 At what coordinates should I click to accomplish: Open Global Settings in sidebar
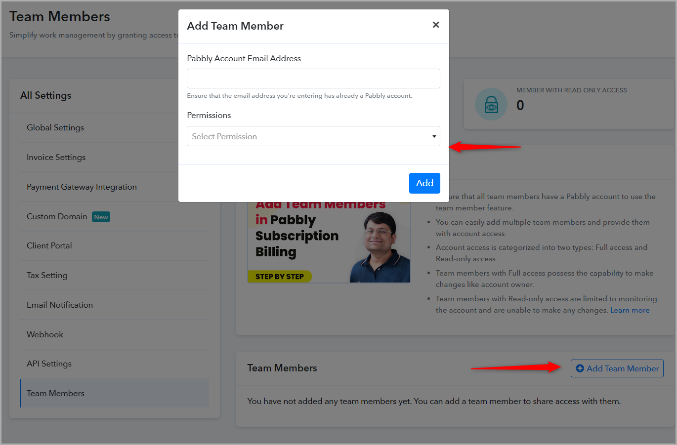tap(55, 127)
